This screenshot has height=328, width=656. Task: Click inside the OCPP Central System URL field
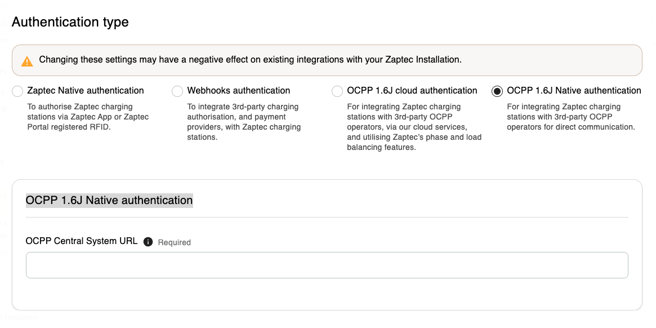point(327,265)
